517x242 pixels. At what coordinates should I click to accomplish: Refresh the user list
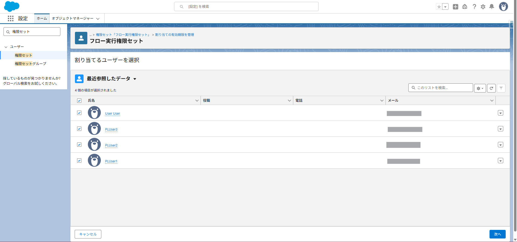(x=491, y=88)
